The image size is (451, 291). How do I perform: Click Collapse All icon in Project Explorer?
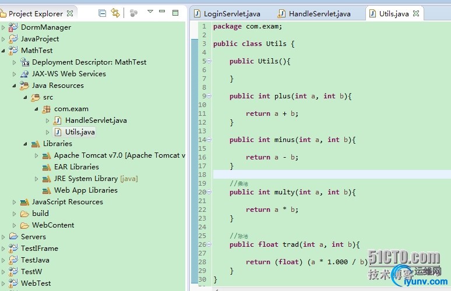[x=102, y=13]
